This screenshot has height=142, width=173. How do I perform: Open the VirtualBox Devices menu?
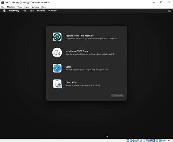pyautogui.click(x=35, y=7)
